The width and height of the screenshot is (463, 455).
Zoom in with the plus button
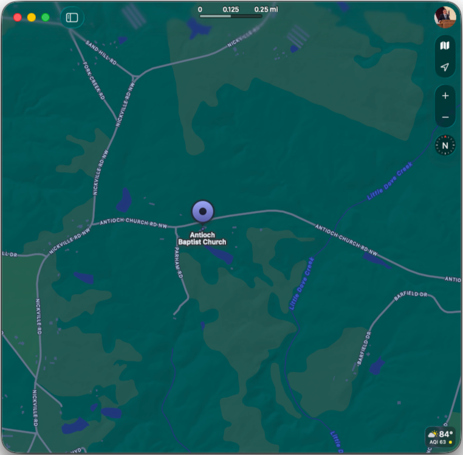[445, 96]
